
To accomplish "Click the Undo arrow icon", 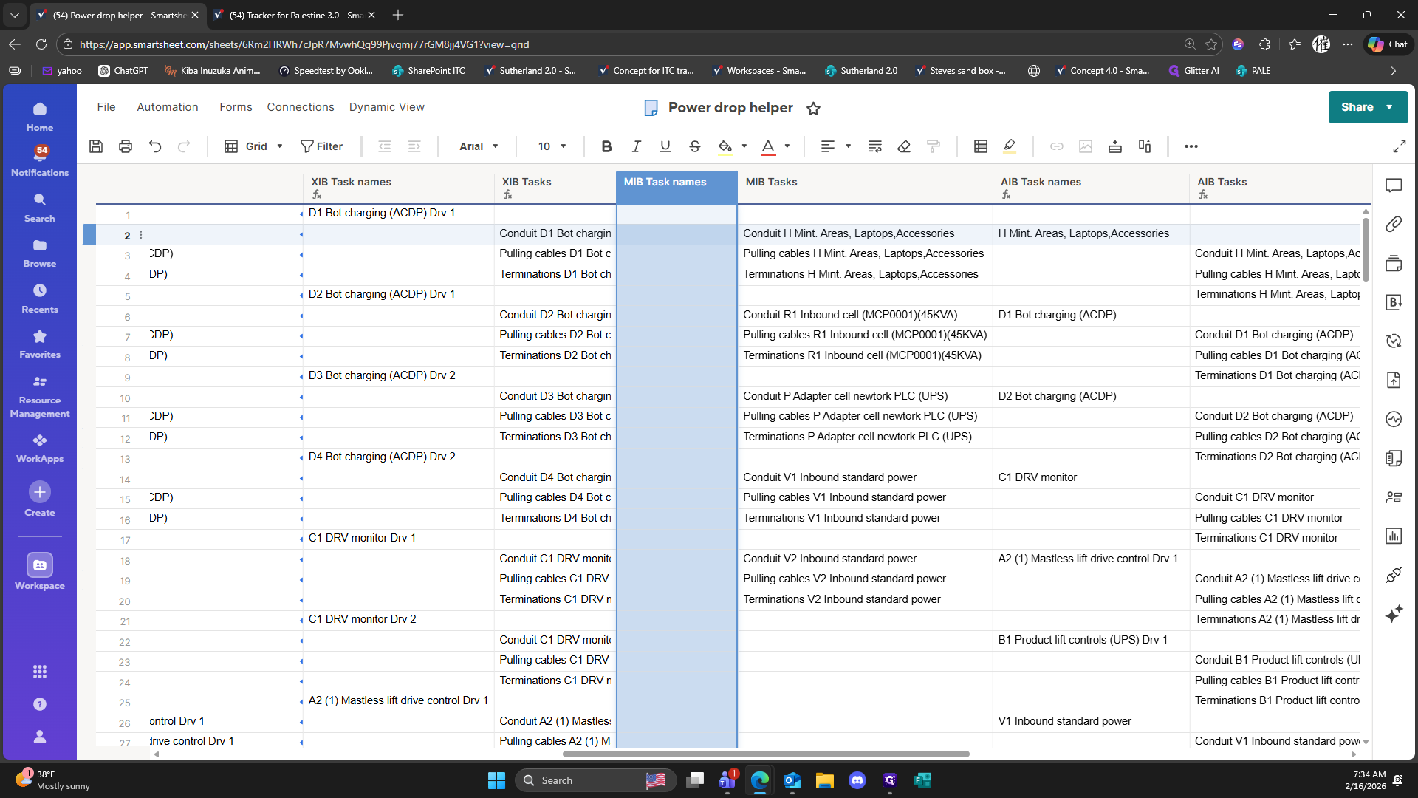I will 155,146.
